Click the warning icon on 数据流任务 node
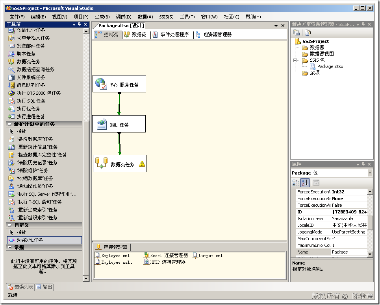The width and height of the screenshot is (380, 305). (x=142, y=164)
